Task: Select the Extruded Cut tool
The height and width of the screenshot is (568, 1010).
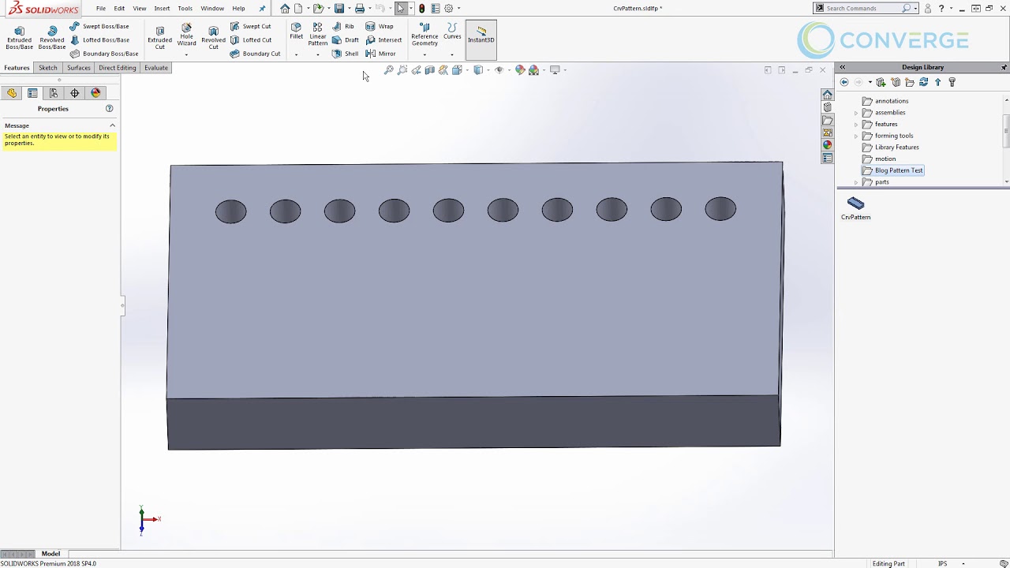Action: [159, 38]
